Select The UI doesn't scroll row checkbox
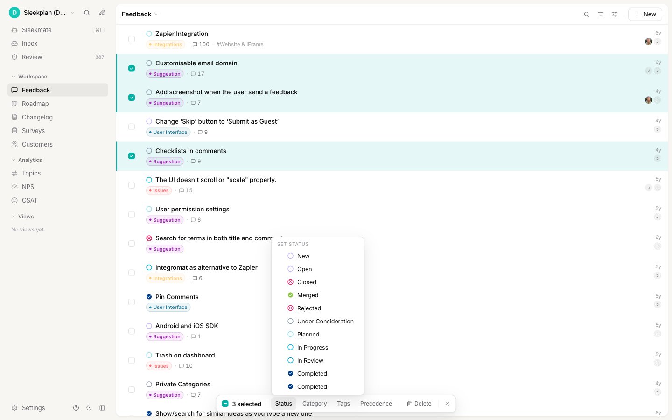The width and height of the screenshot is (672, 420). coord(132,185)
